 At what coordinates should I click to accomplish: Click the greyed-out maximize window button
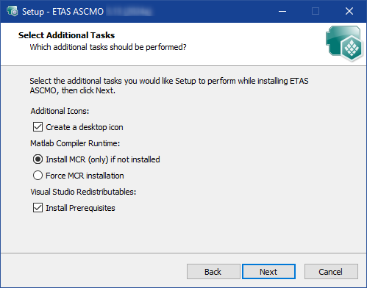pos(316,11)
